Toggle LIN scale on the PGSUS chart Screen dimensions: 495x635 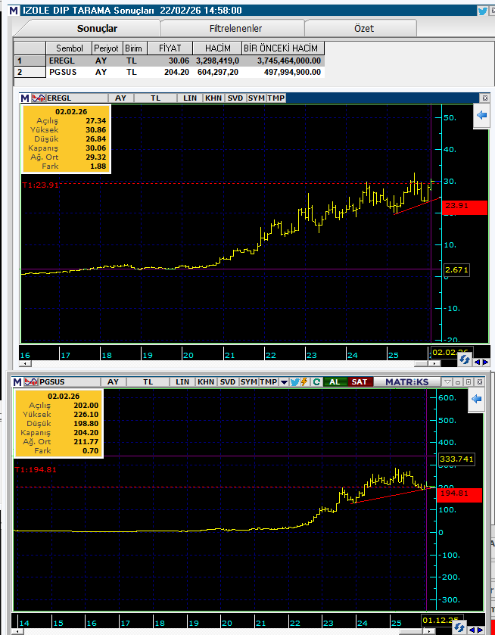(182, 382)
